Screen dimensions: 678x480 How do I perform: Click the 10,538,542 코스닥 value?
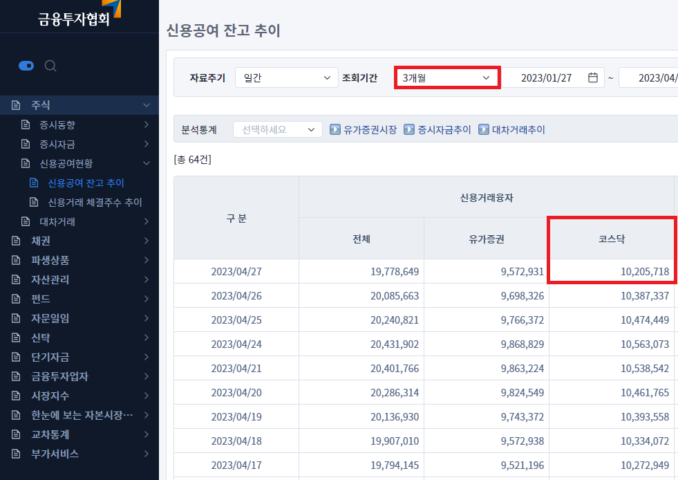click(x=645, y=369)
